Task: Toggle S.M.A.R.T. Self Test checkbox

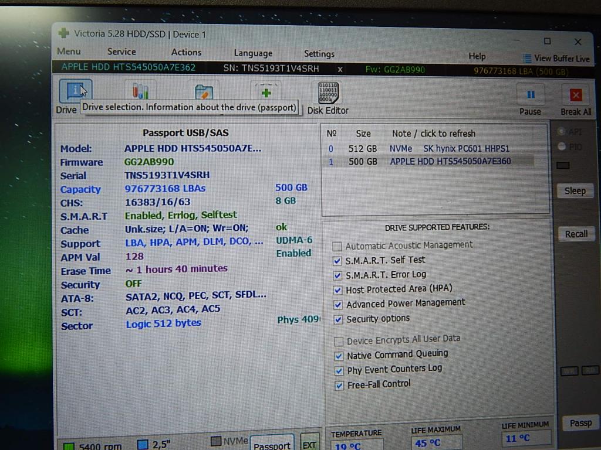Action: click(337, 261)
